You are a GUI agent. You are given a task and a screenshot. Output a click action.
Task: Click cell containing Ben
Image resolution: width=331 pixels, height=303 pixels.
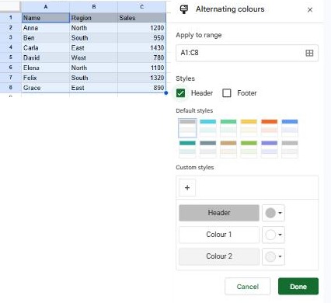[x=46, y=38]
